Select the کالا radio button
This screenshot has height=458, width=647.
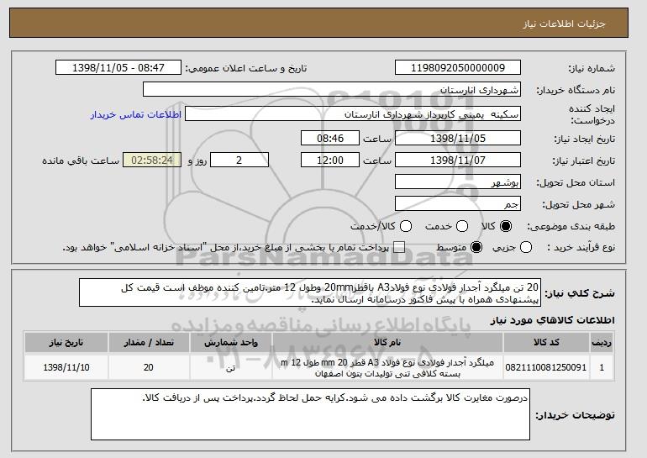(x=506, y=226)
